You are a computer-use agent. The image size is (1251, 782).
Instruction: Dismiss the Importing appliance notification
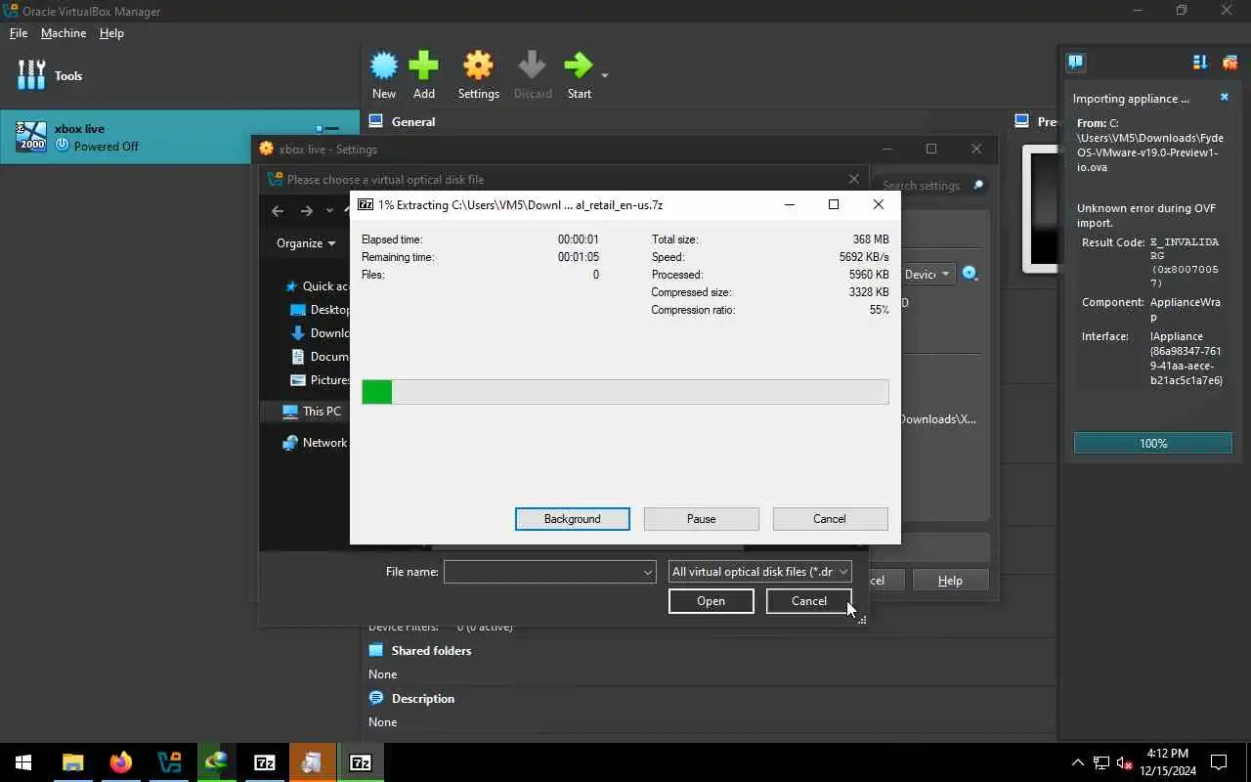[1224, 98]
